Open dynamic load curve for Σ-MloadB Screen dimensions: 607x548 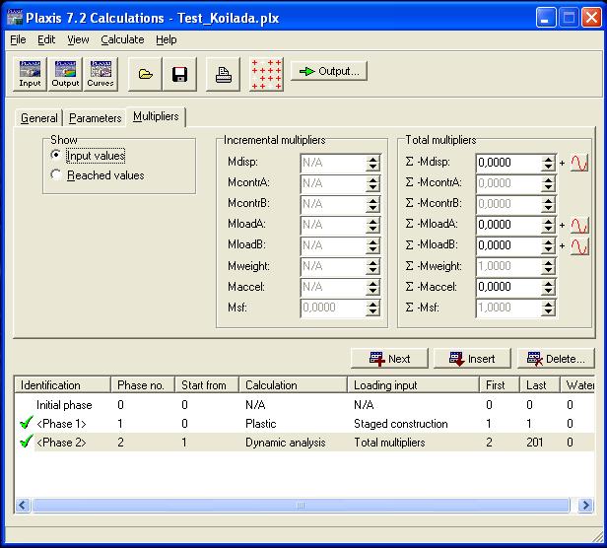click(x=579, y=246)
